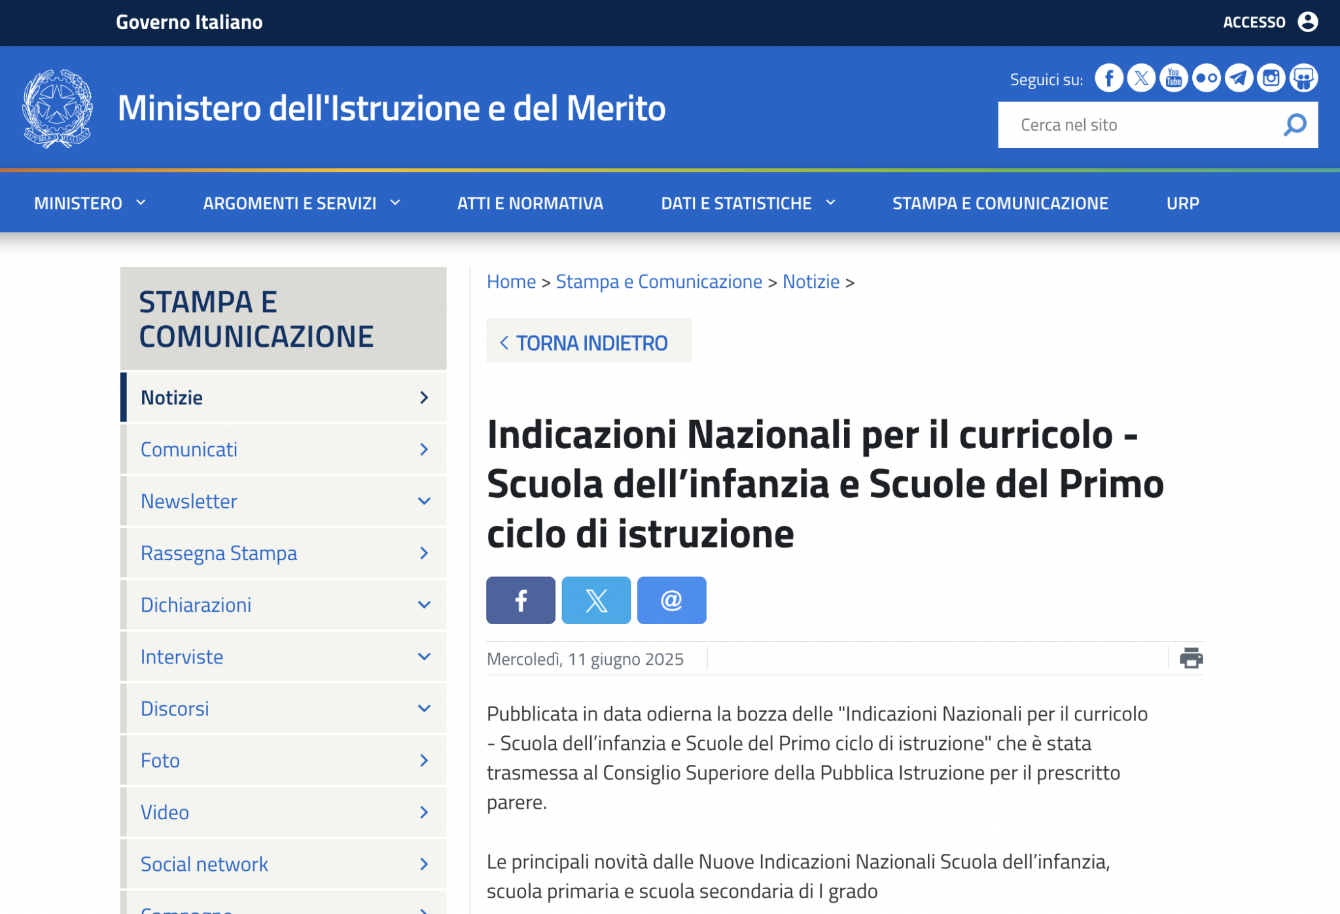Click the ACCESSO login link
This screenshot has width=1340, height=914.
tap(1254, 22)
